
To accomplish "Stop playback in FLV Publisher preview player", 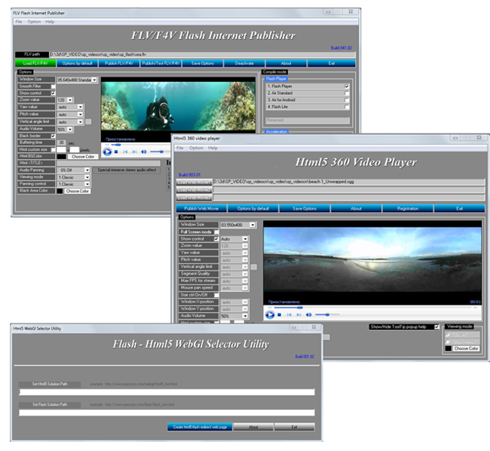I will (x=116, y=152).
